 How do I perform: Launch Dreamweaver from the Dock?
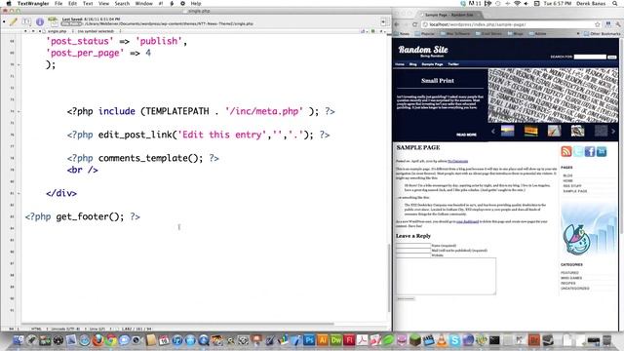pyautogui.click(x=335, y=340)
